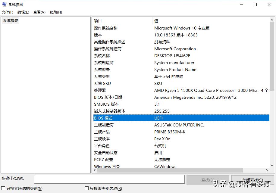Click the horizontal scrollbar right arrow
This screenshot has width=276, height=193.
[x=267, y=170]
